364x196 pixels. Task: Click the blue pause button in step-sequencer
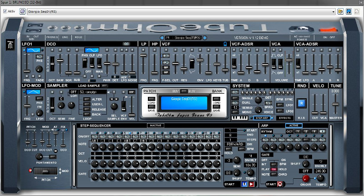pos(244,184)
